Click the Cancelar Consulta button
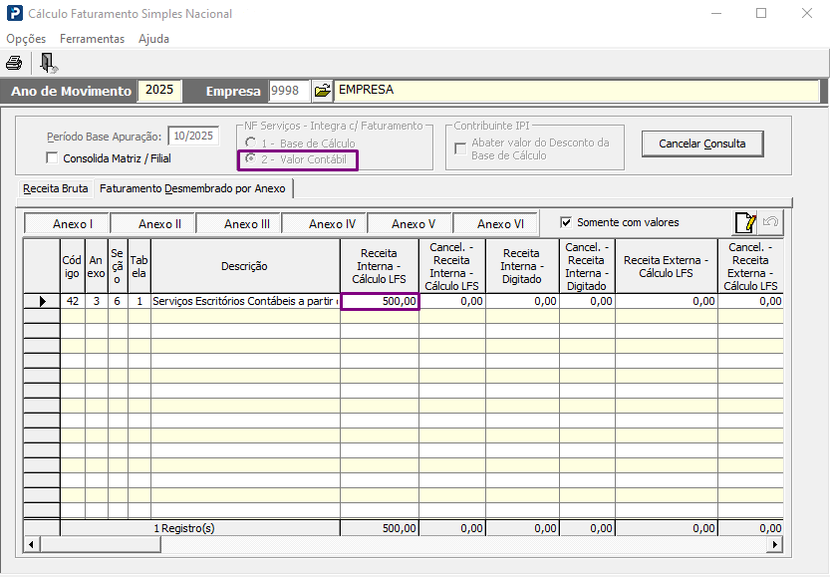 coord(701,144)
